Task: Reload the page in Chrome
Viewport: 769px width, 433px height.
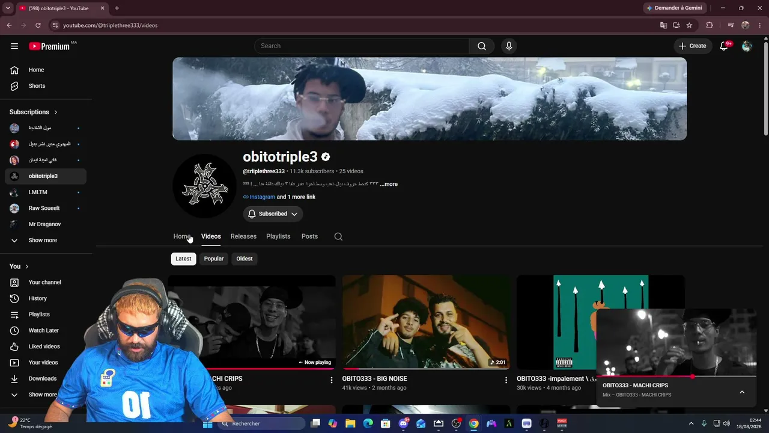Action: (38, 25)
